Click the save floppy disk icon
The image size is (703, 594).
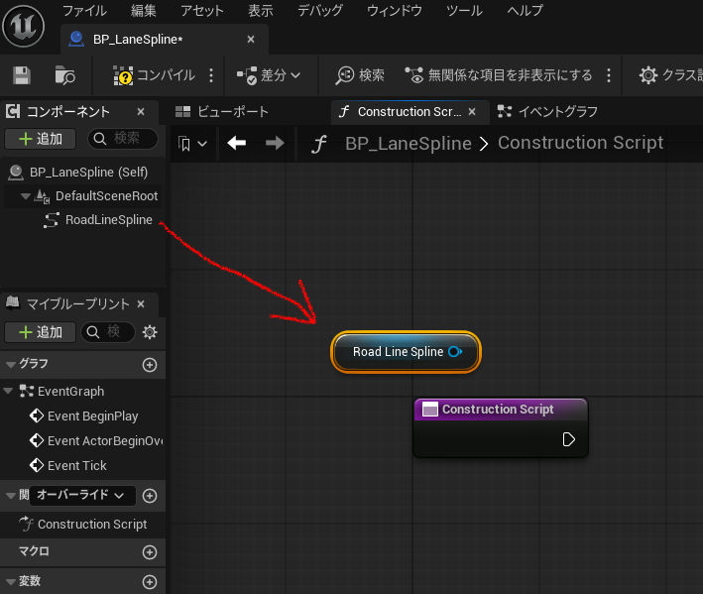click(x=22, y=75)
